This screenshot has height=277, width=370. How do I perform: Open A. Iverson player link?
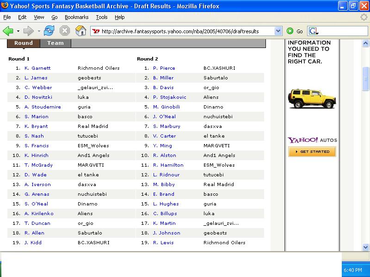[x=37, y=184]
